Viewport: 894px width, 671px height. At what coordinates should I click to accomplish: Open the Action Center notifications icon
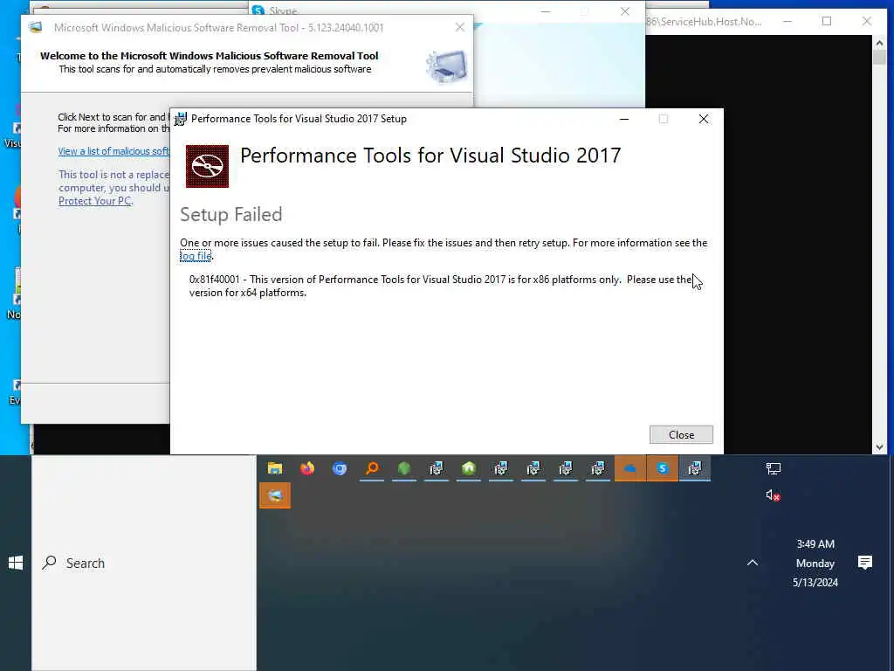pyautogui.click(x=865, y=563)
